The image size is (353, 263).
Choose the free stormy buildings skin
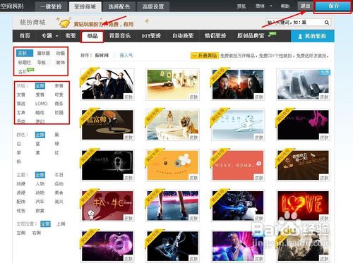point(303,84)
